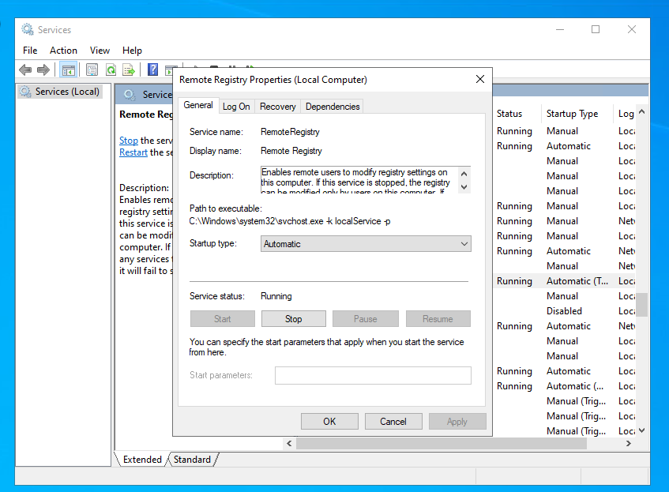Switch to the Extended view tab
Image resolution: width=669 pixels, height=492 pixels.
click(x=142, y=460)
